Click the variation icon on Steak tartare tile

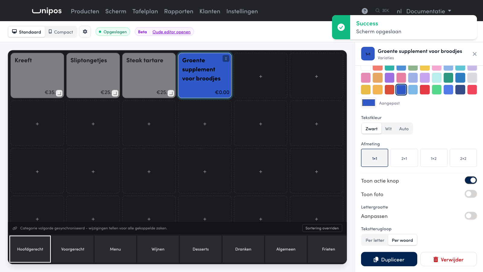pos(171,93)
